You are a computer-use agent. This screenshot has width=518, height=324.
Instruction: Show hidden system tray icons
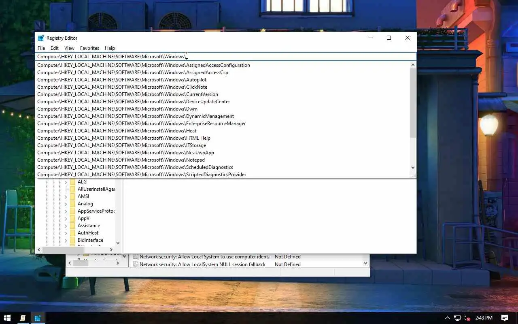pyautogui.click(x=447, y=318)
